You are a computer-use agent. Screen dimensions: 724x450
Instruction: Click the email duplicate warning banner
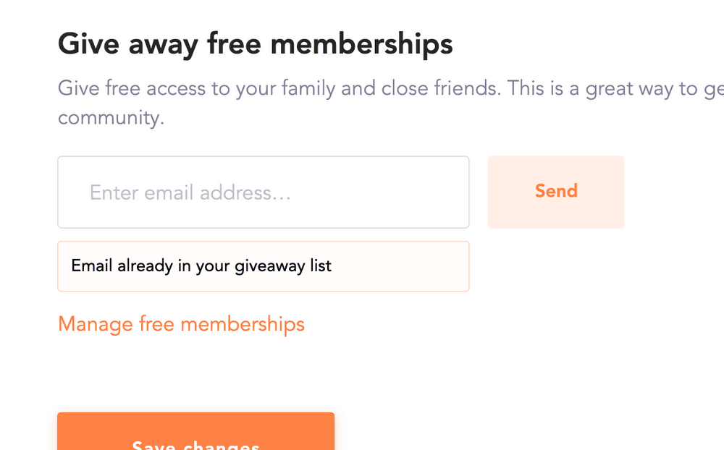[x=264, y=266]
